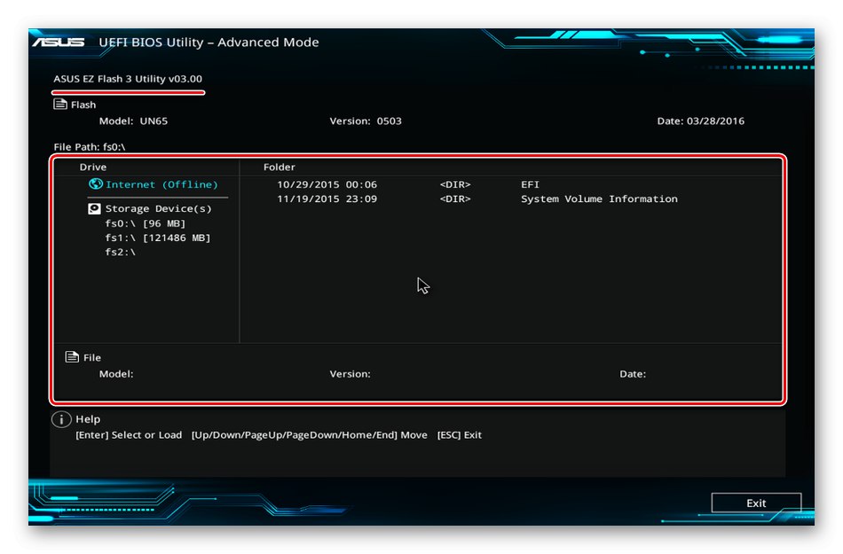Click the File Model: field

(116, 374)
